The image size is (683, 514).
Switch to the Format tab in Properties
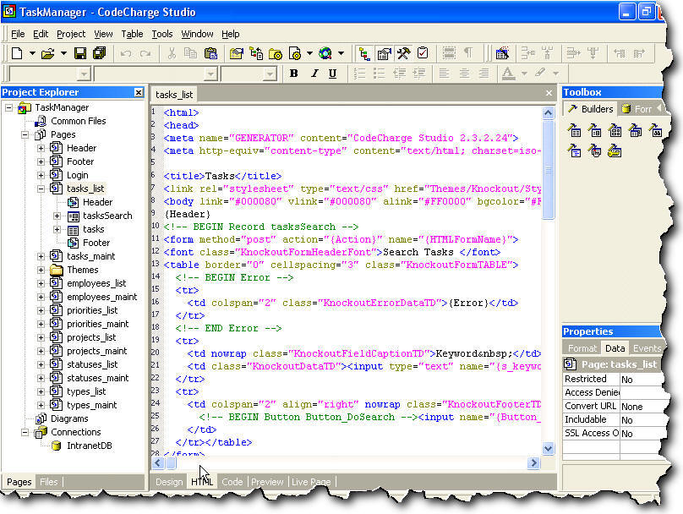tap(582, 348)
